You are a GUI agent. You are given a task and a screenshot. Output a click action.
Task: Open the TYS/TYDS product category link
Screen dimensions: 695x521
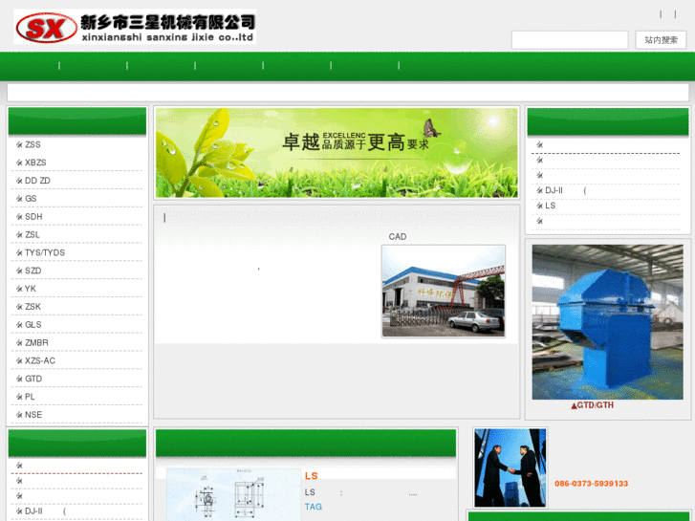point(45,252)
